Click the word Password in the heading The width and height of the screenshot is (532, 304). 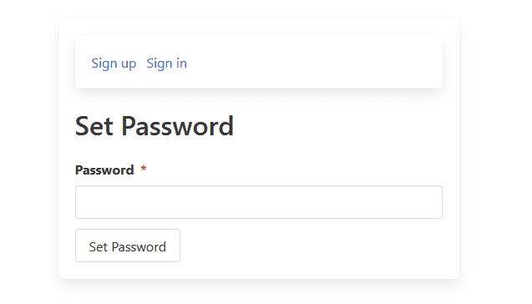[x=177, y=126]
